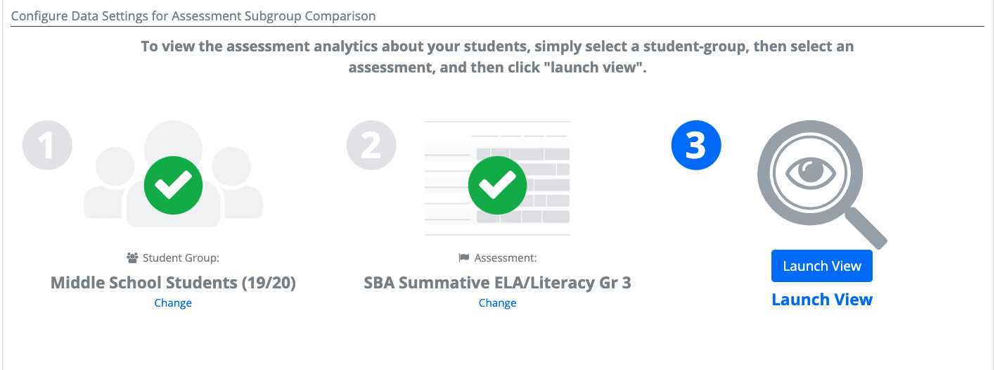
Task: Click the Configure Data Settings section header
Action: (193, 15)
